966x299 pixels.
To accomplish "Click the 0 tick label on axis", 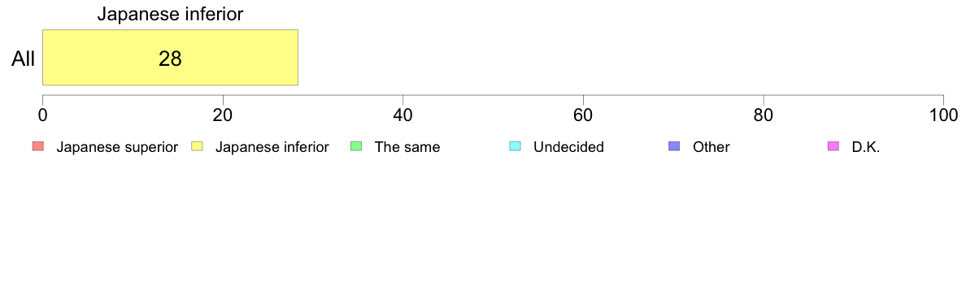I will 42,115.
